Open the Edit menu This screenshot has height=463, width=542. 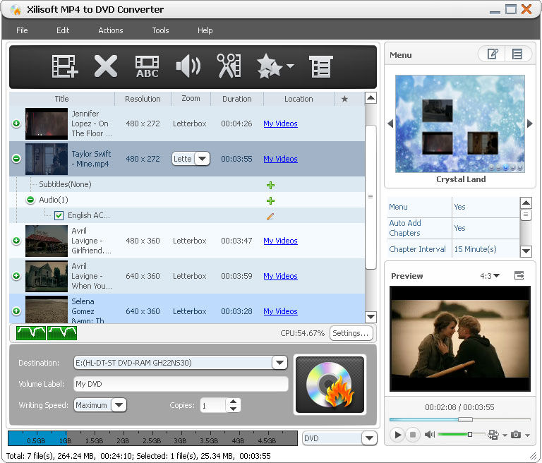pyautogui.click(x=63, y=30)
